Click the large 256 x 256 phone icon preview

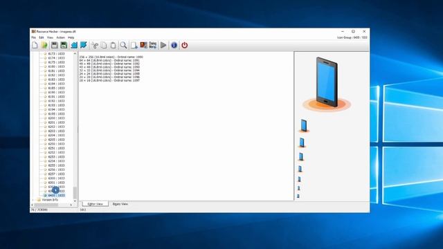327,84
